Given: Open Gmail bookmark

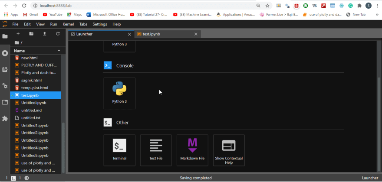Looking at the screenshot, I should 30,15.
